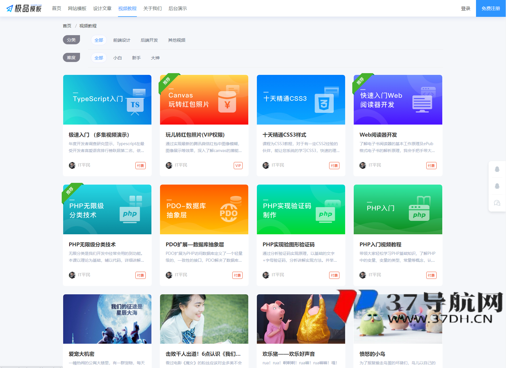
Task: Click the WeChat chat icon in sidebar
Action: [497, 203]
